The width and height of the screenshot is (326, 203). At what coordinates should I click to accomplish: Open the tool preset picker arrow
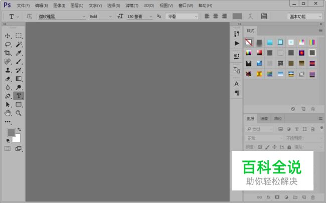[18, 17]
